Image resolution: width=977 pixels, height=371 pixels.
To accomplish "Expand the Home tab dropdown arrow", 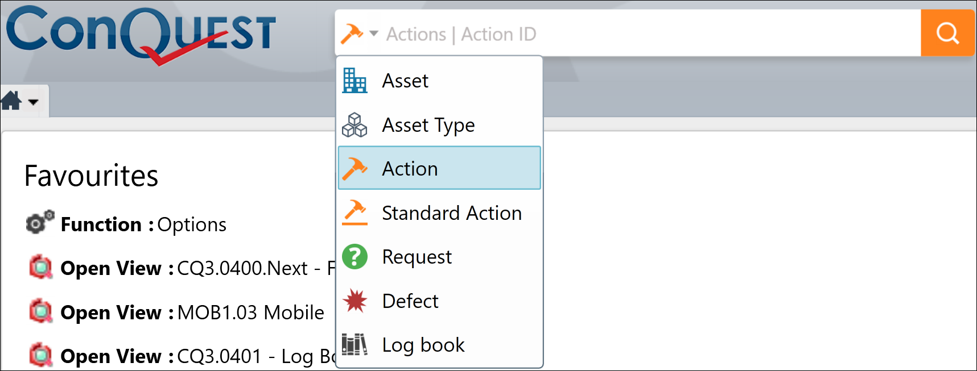I will click(33, 102).
